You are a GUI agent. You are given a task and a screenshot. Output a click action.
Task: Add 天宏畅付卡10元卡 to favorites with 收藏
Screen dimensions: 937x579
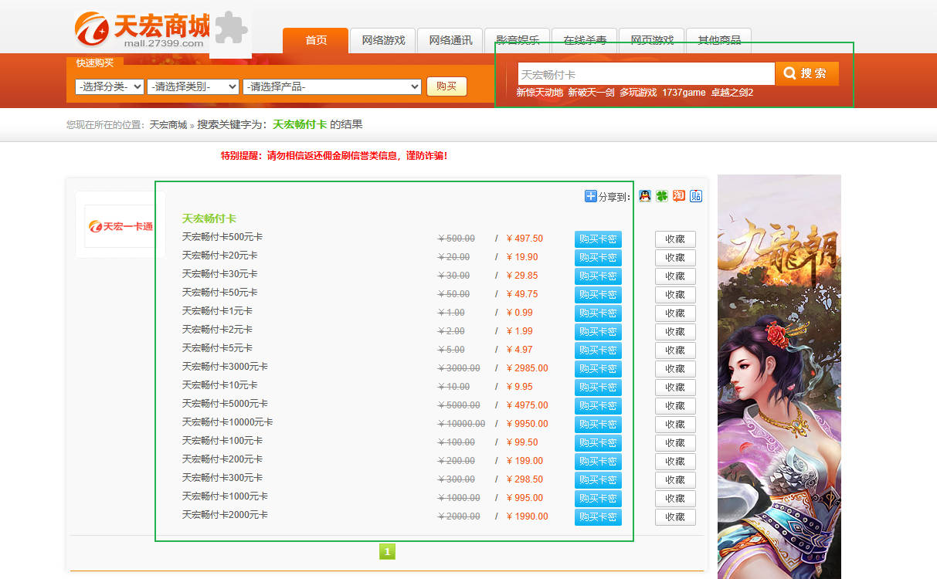[675, 388]
